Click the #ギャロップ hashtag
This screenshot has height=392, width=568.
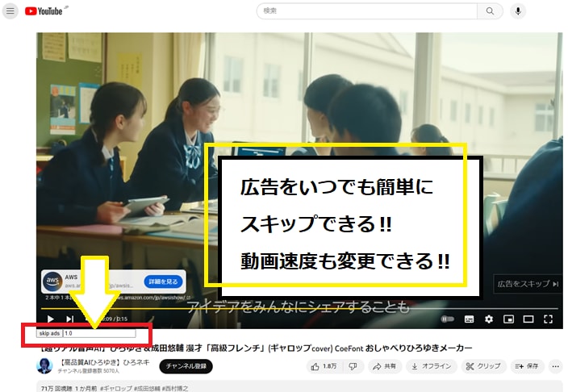click(x=116, y=389)
